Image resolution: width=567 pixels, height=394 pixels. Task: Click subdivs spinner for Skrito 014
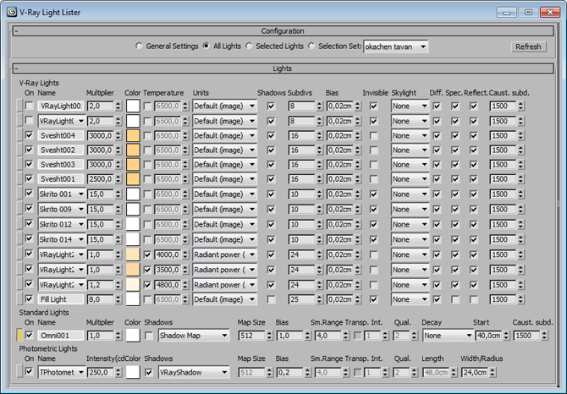click(319, 239)
